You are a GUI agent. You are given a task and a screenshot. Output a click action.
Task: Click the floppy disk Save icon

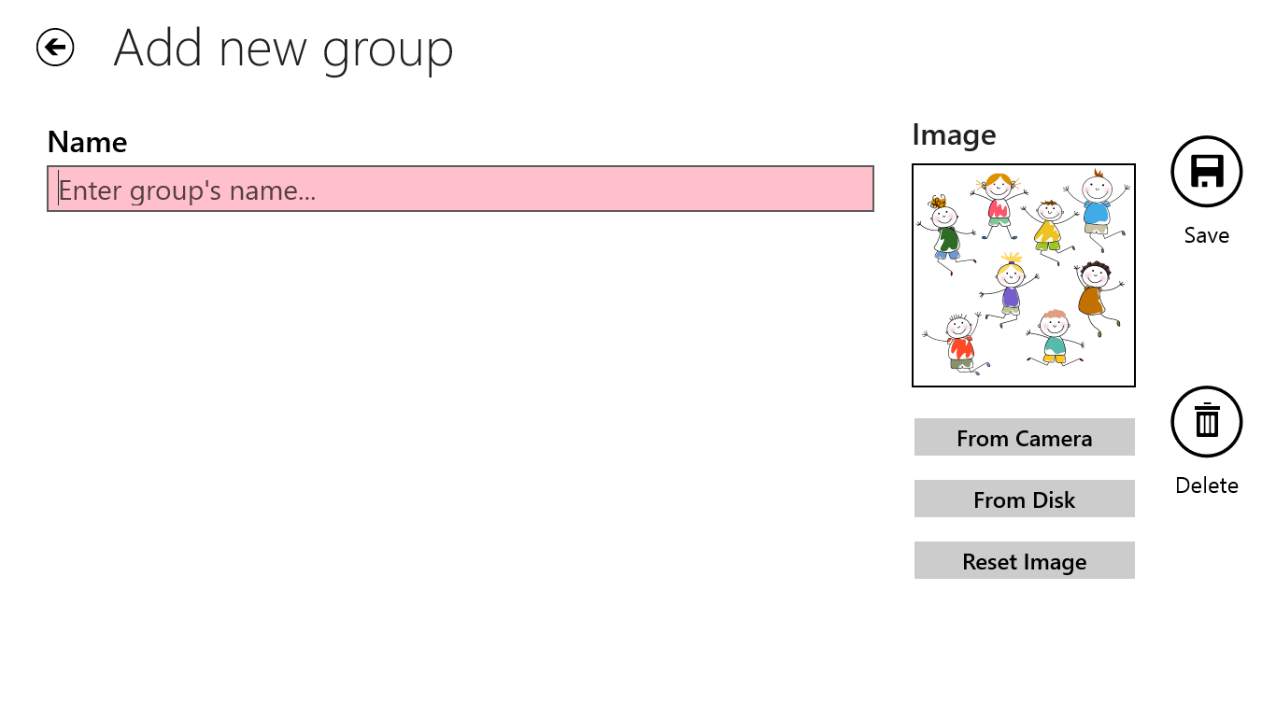(x=1206, y=172)
